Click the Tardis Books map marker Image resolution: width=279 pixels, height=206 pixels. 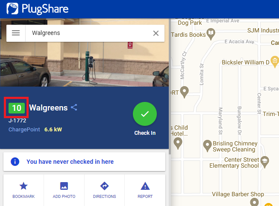click(x=211, y=34)
